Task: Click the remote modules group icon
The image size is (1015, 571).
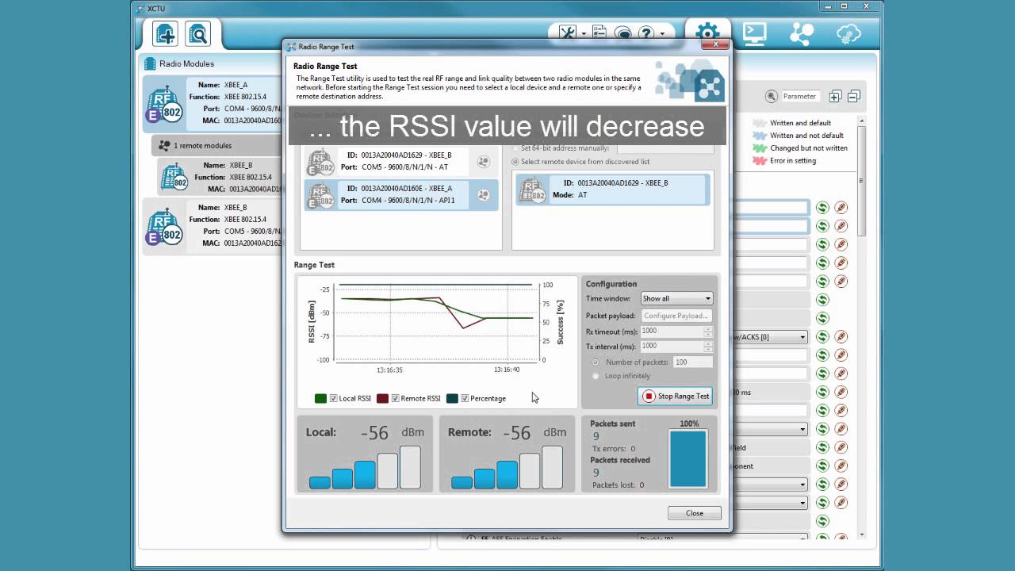Action: click(x=164, y=145)
